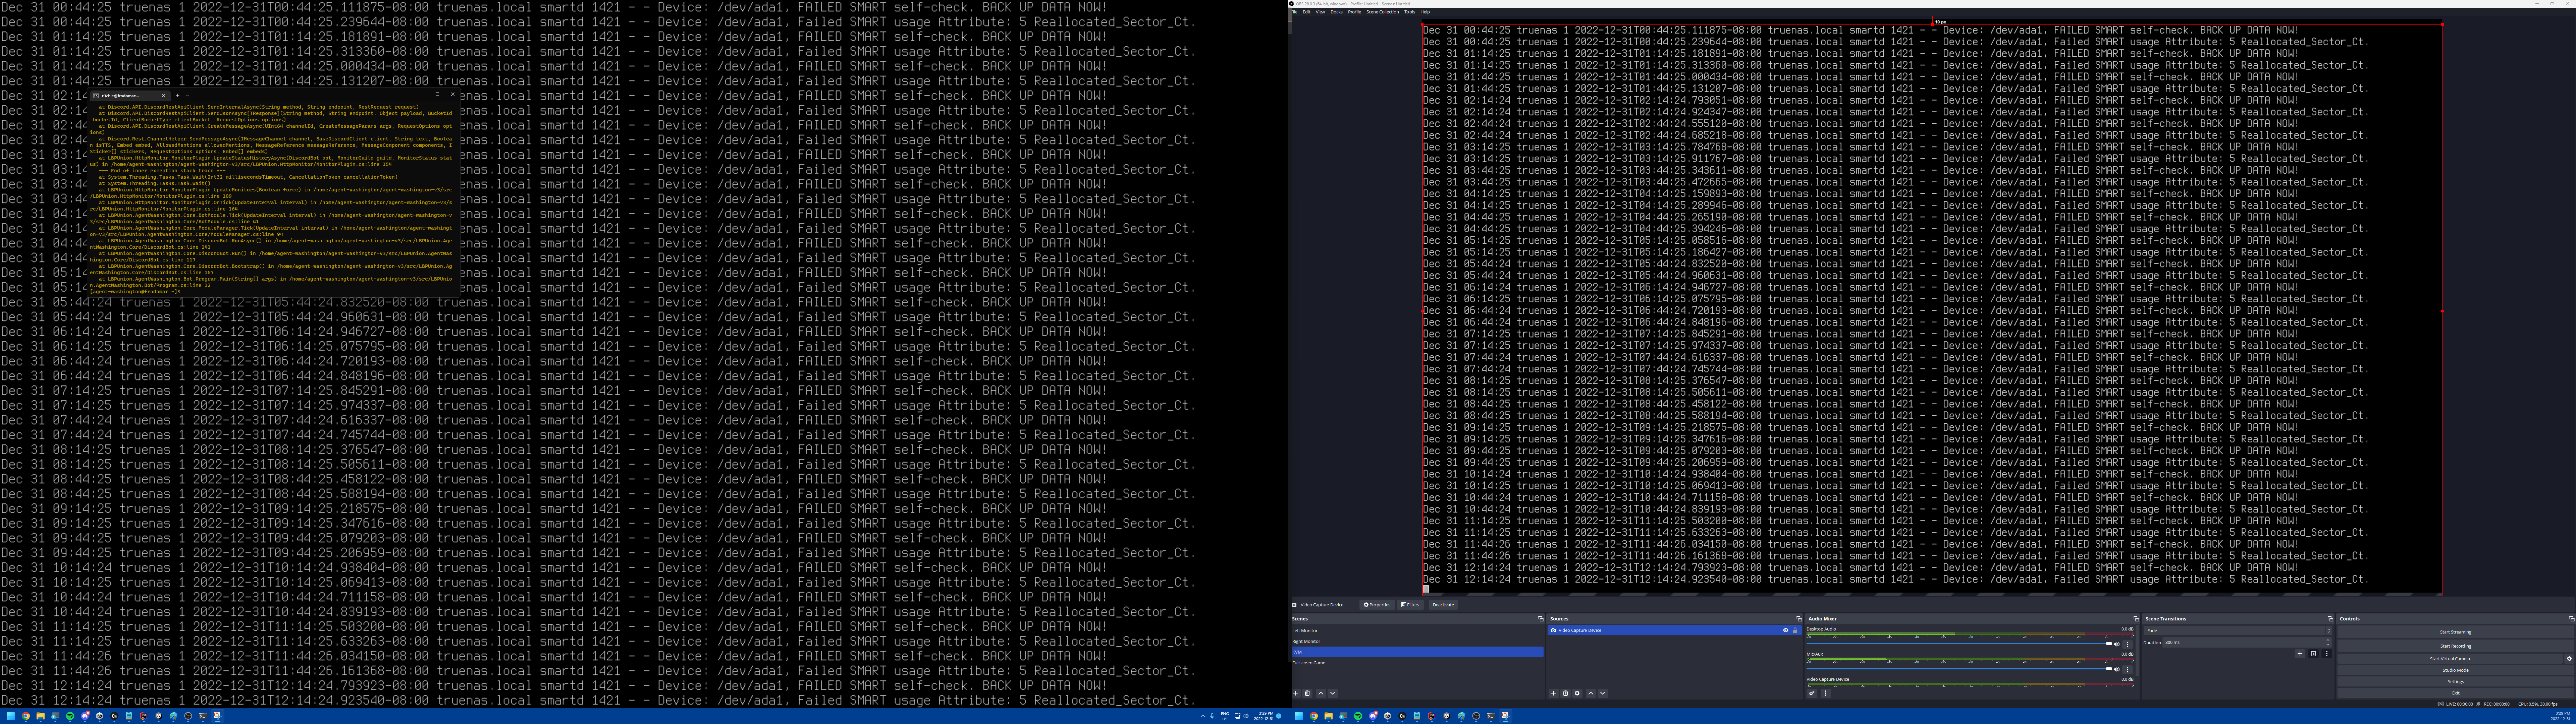This screenshot has height=724, width=2576.
Task: Move the selected source down in the Sources list
Action: click(1603, 693)
